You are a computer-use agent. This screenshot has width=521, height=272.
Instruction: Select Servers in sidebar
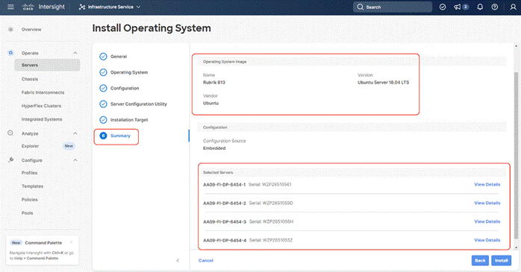pyautogui.click(x=47, y=65)
